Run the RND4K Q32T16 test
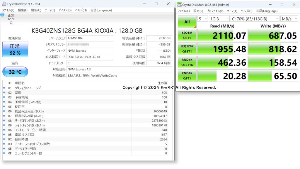 (187, 62)
